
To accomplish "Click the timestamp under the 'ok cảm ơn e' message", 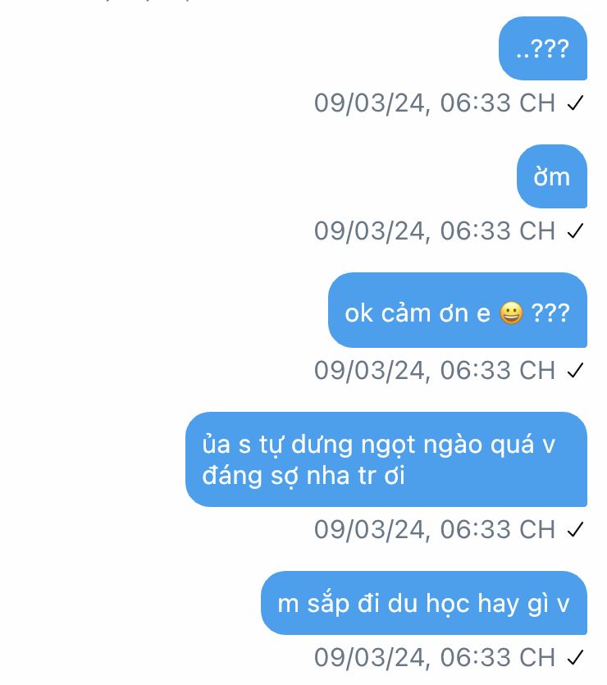I will pyautogui.click(x=435, y=371).
